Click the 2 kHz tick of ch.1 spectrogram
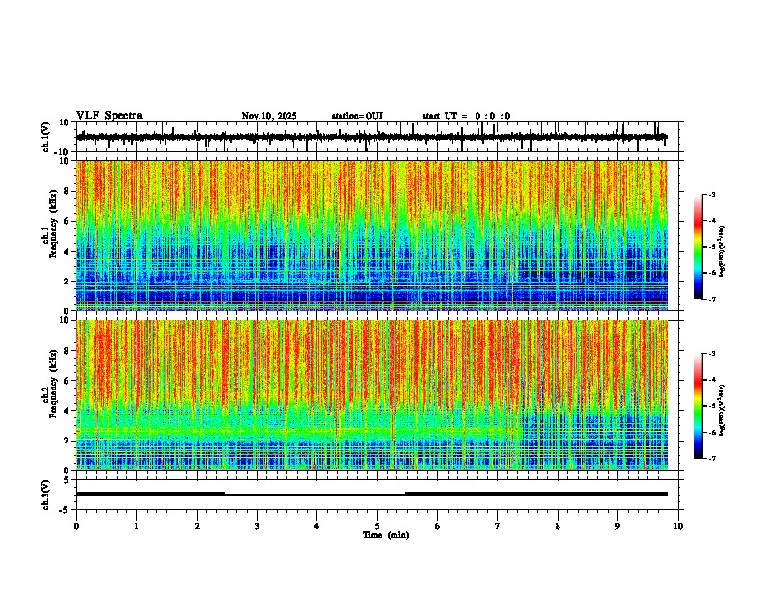Screen dimensions: 764x590 pyautogui.click(x=68, y=282)
